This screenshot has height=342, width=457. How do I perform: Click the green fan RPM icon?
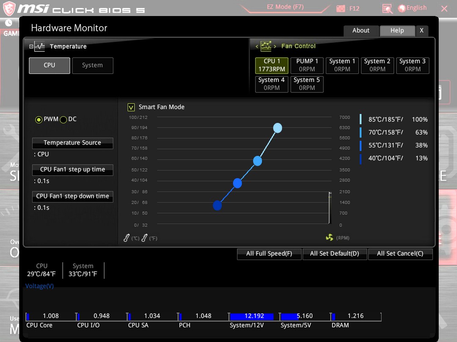point(329,238)
